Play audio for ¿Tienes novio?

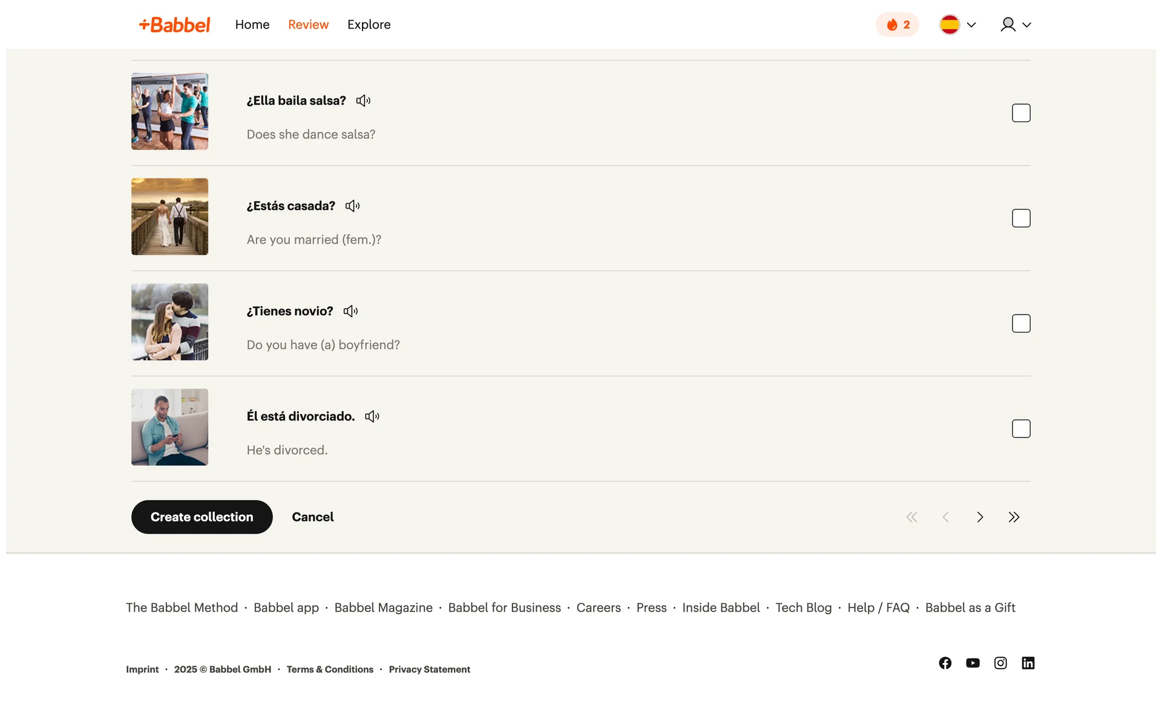350,312
